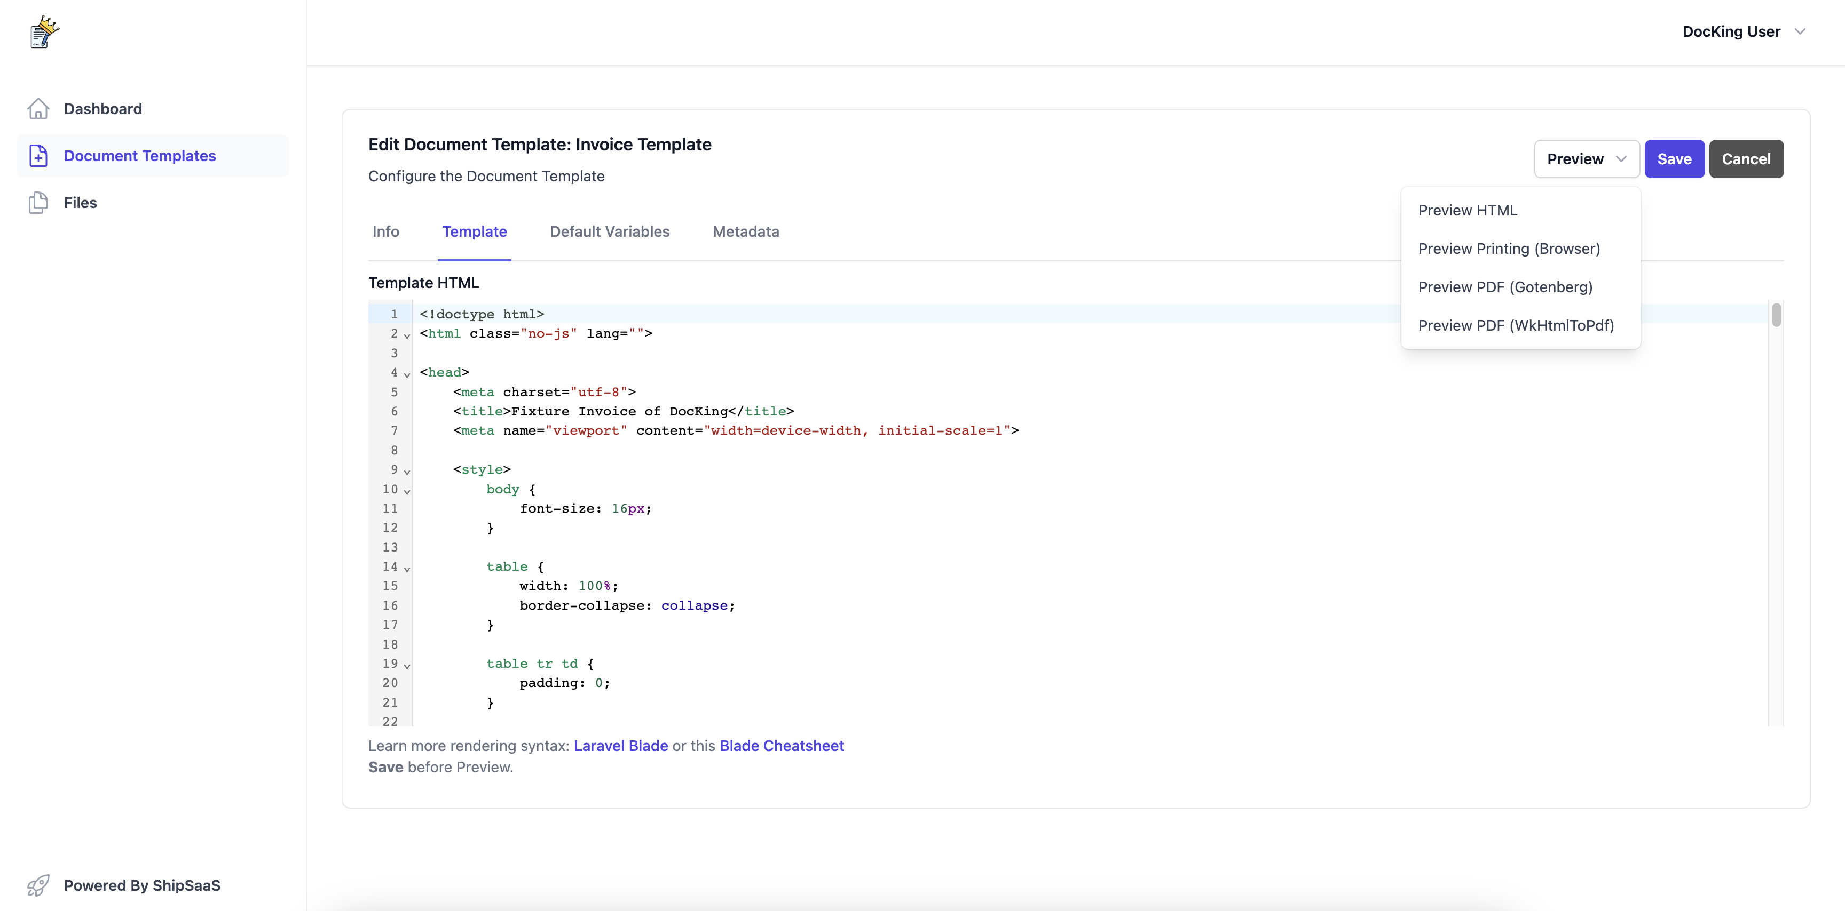
Task: Collapse the html tag fold arrow on line 2
Action: click(407, 335)
